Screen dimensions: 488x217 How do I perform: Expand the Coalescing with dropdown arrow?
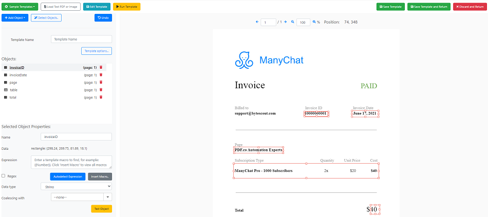[x=108, y=197]
